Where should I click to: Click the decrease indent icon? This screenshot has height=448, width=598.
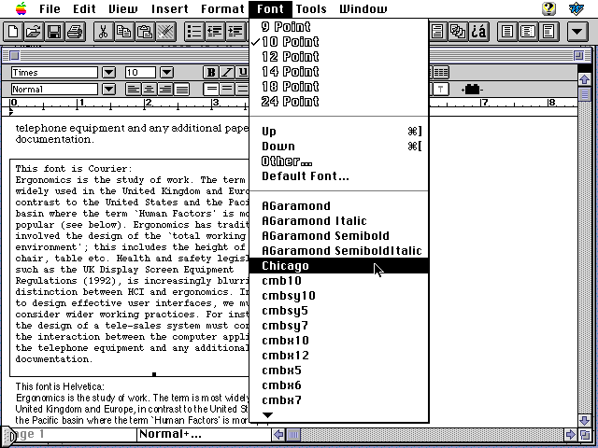click(x=214, y=31)
